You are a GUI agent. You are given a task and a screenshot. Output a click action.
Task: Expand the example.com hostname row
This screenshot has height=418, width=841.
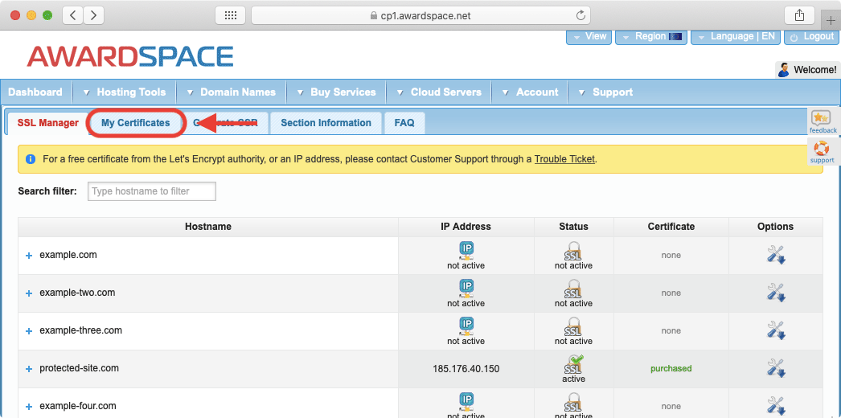click(x=29, y=256)
